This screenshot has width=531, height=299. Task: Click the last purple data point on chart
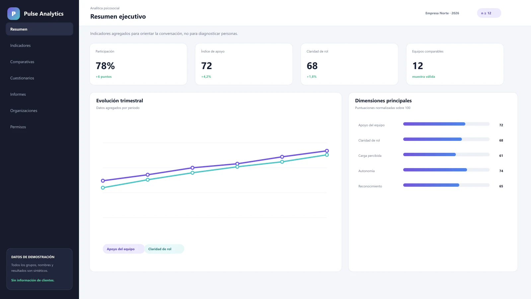pos(327,151)
